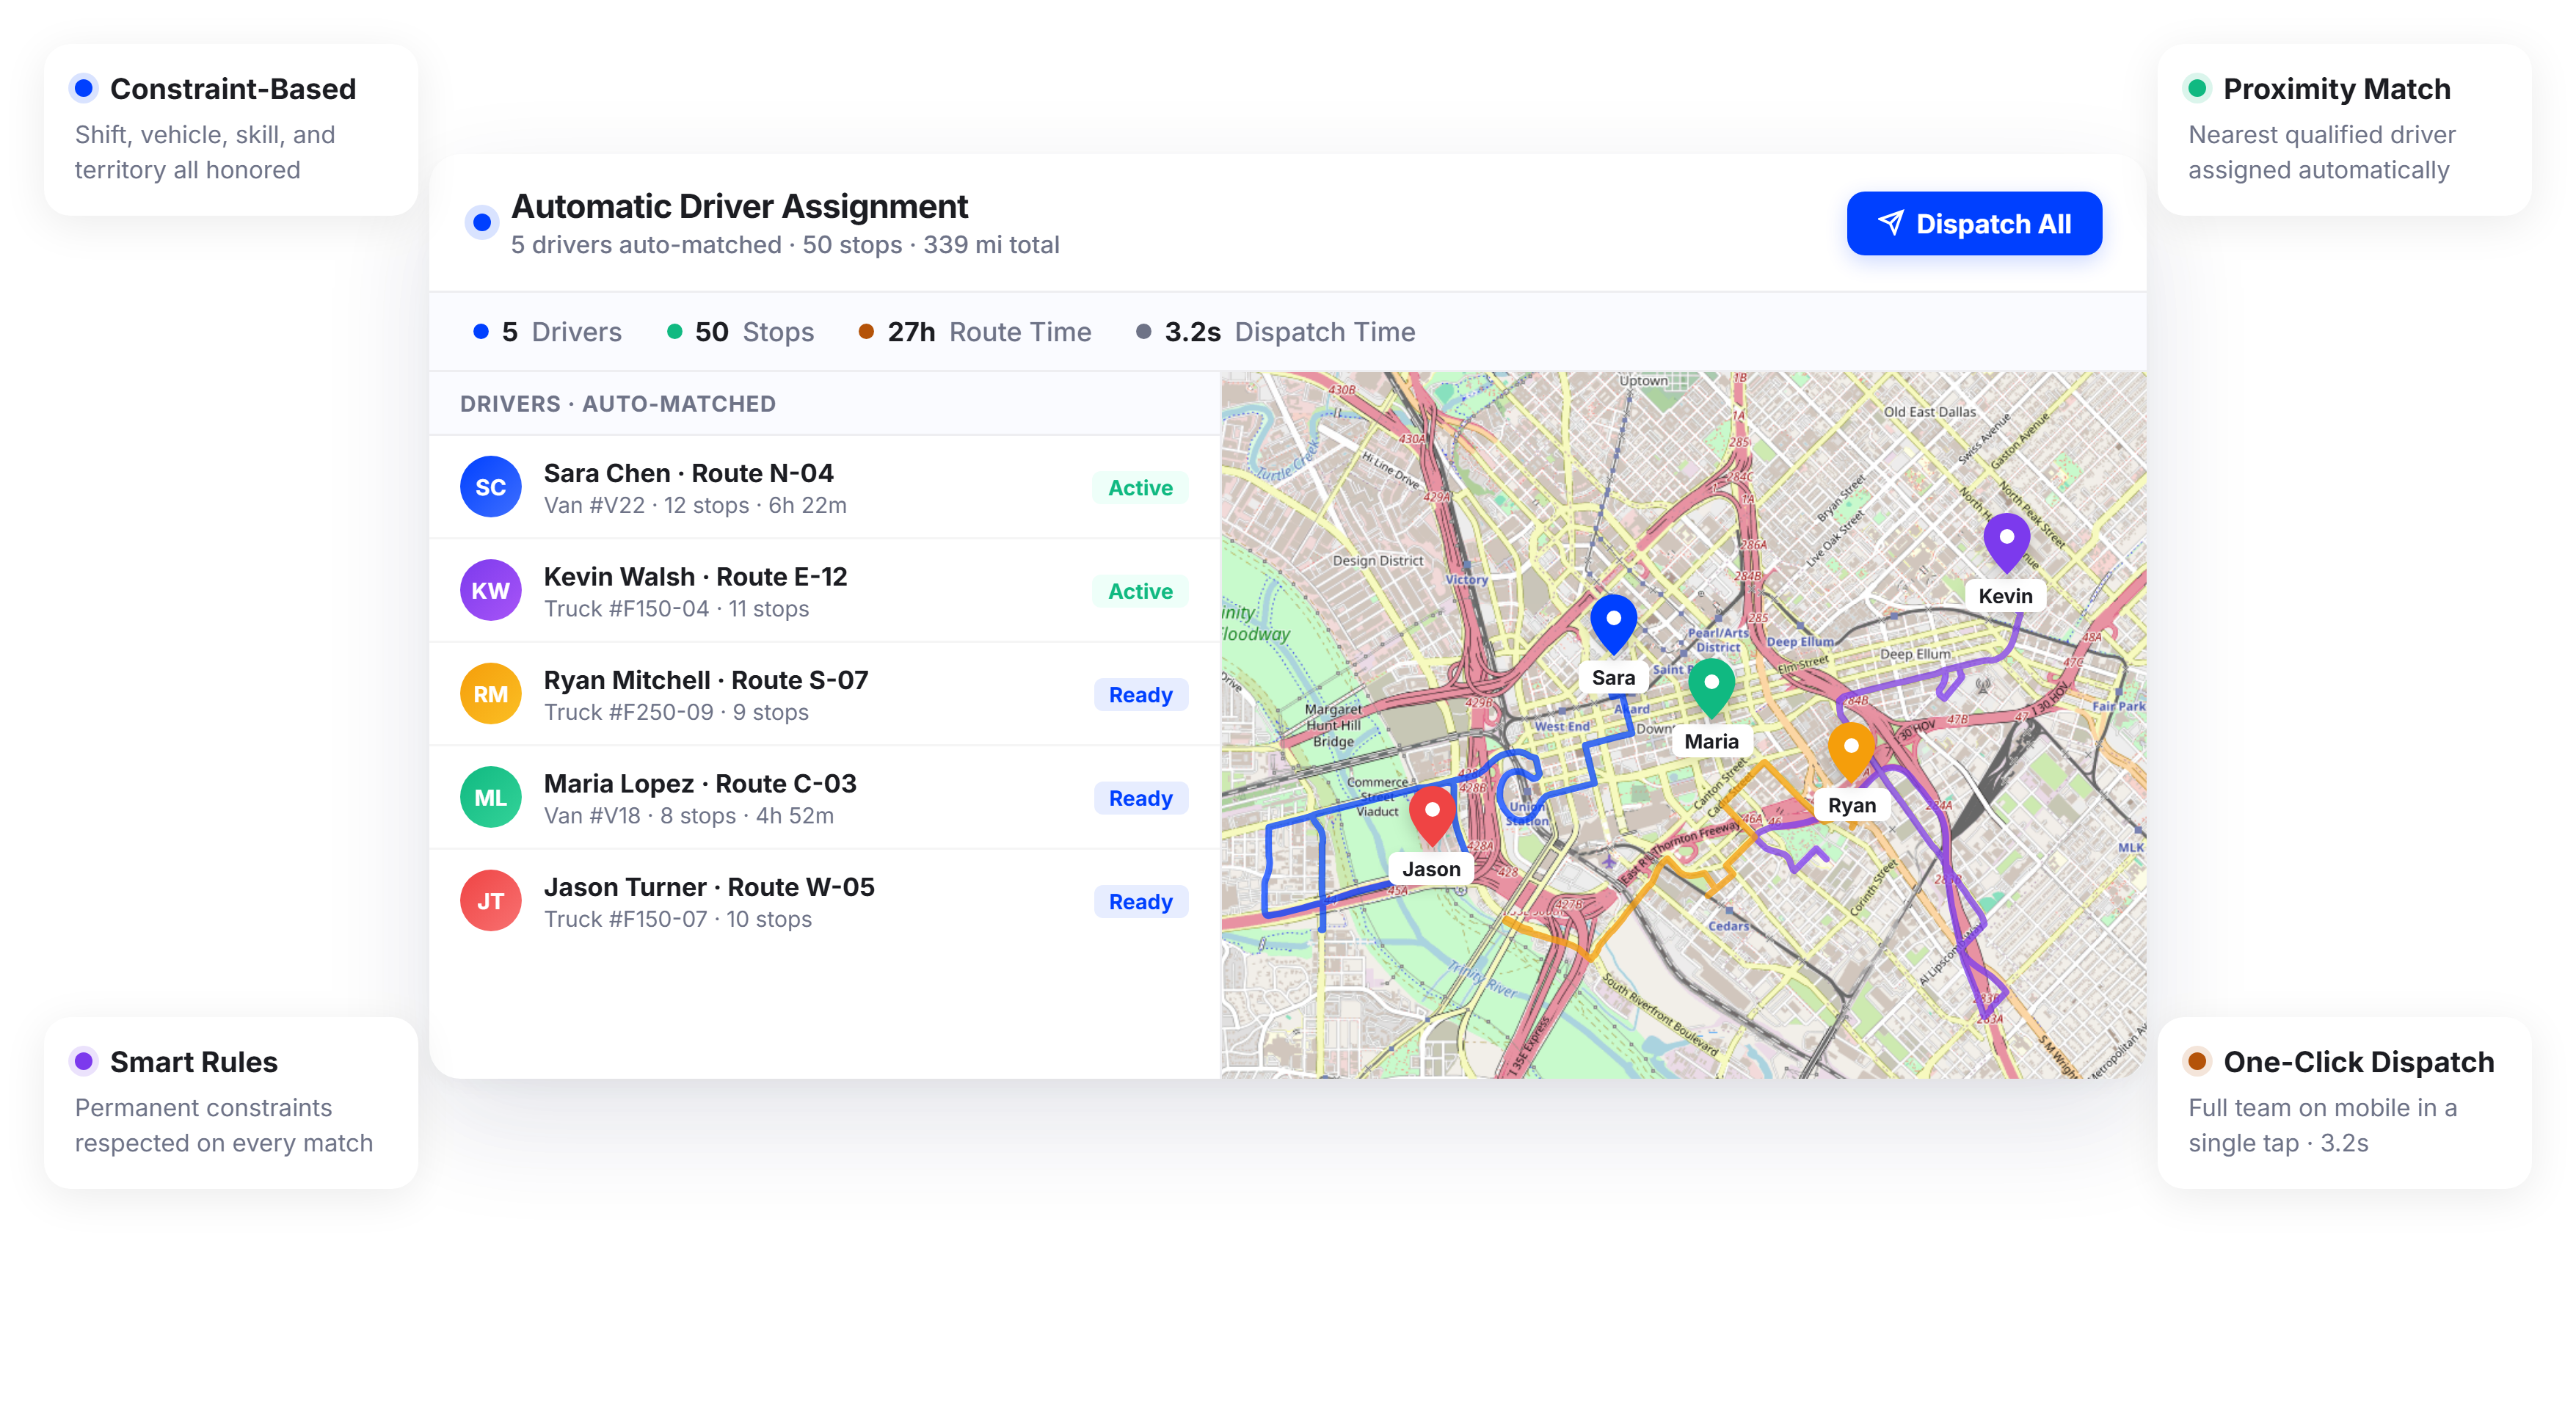Open the Ryan Mitchell · Route S-07 row
The width and height of the screenshot is (2576, 1409).
824,694
